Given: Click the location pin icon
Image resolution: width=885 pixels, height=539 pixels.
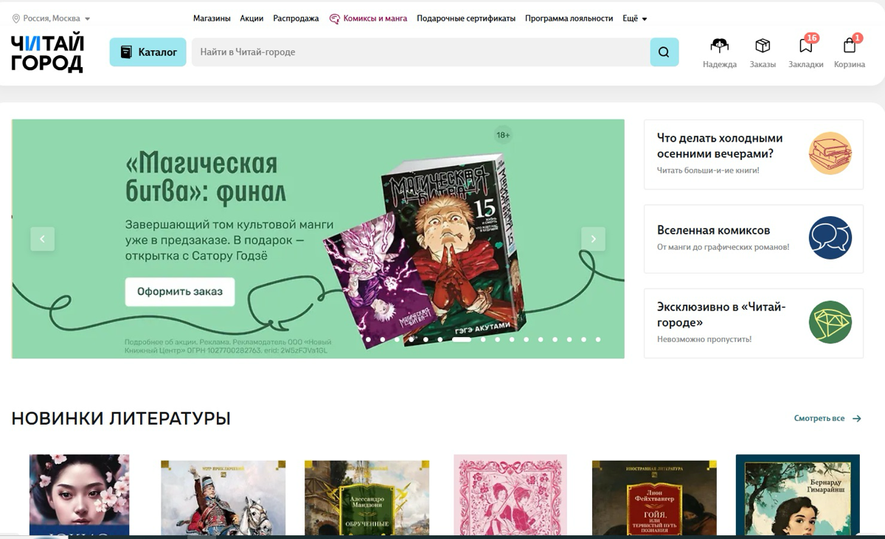Looking at the screenshot, I should (x=16, y=18).
